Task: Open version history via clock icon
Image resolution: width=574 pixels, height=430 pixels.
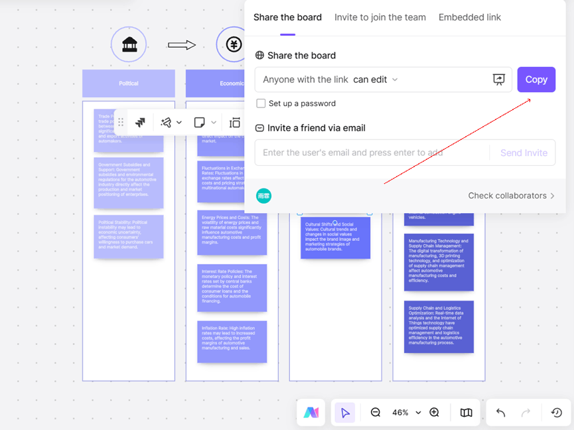Action: [x=556, y=412]
